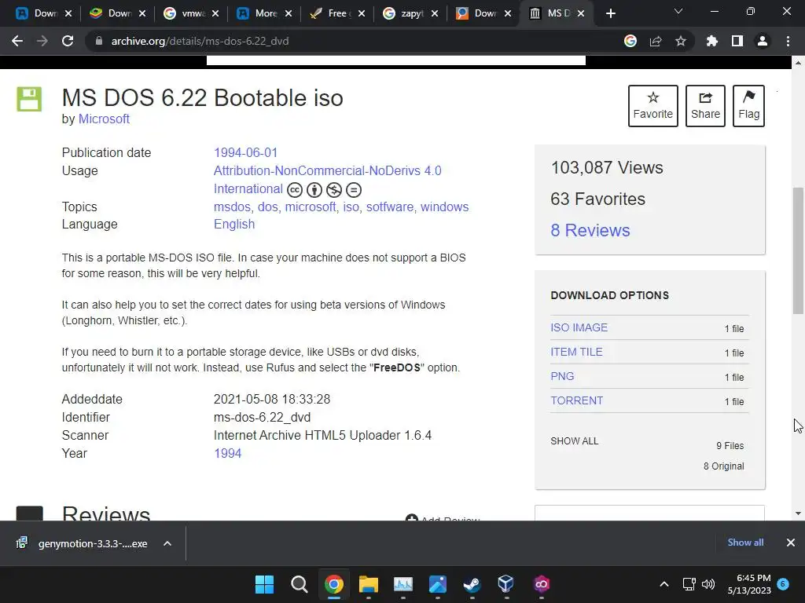
Task: Click the English language link
Action: 234,225
